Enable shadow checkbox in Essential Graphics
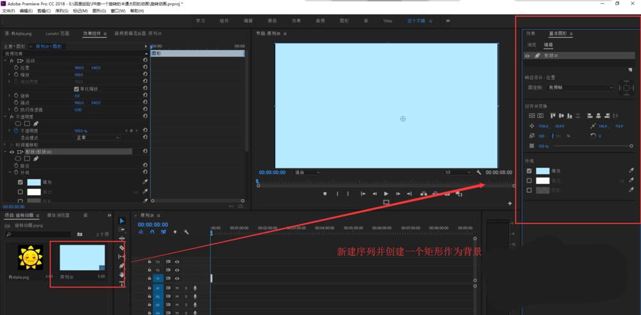The width and height of the screenshot is (641, 315). [x=529, y=190]
